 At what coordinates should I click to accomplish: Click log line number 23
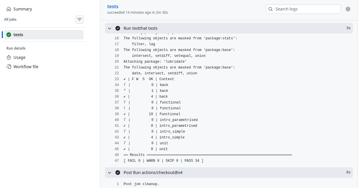click(x=117, y=79)
